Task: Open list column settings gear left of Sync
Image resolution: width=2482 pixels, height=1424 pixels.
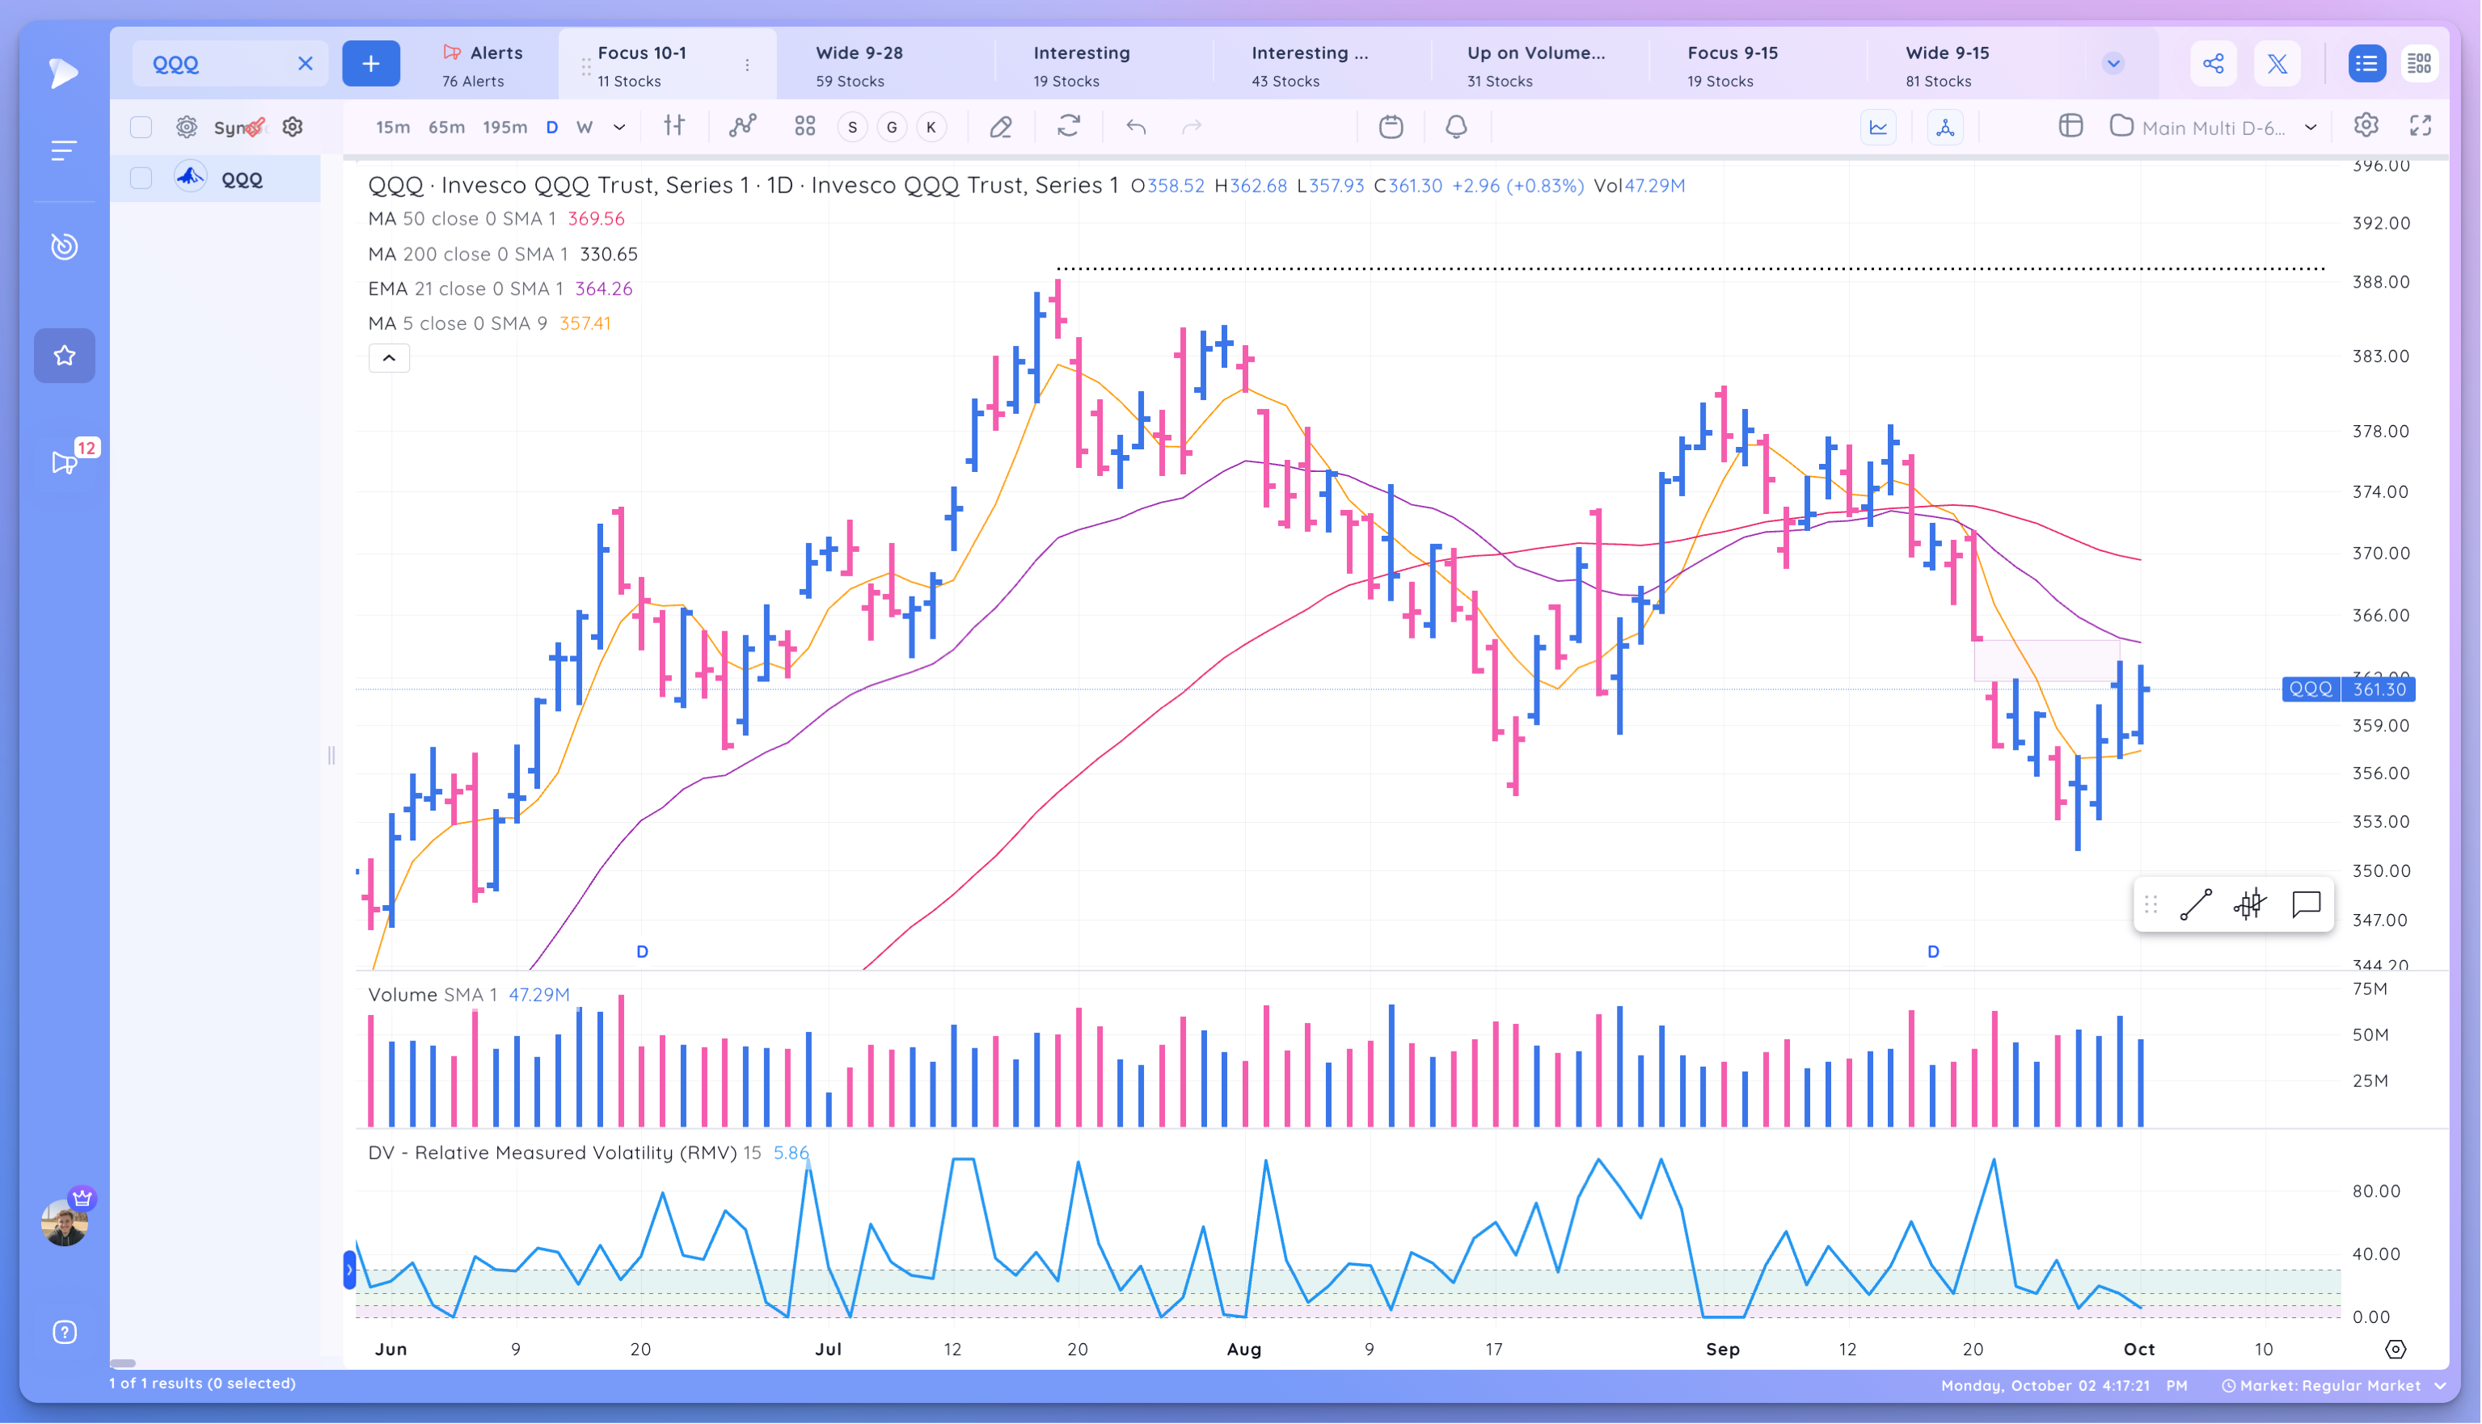Action: (x=187, y=127)
